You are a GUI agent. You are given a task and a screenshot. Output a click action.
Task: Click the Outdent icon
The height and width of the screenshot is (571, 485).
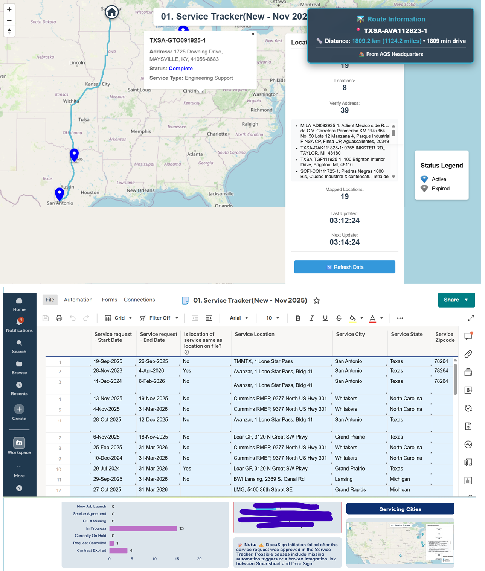pos(195,318)
